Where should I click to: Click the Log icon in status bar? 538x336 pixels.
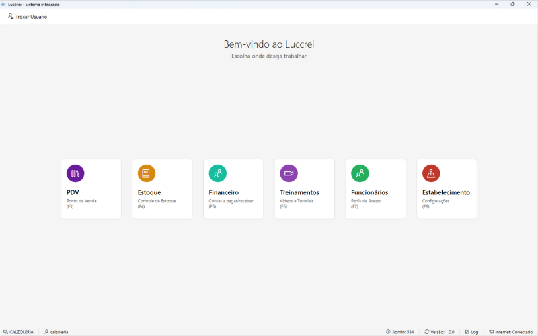[x=467, y=332]
